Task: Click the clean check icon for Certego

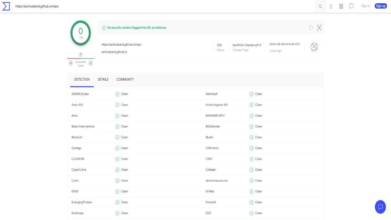Action: click(x=117, y=148)
